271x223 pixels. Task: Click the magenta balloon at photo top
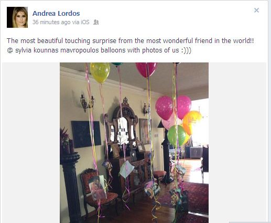pyautogui.click(x=146, y=69)
